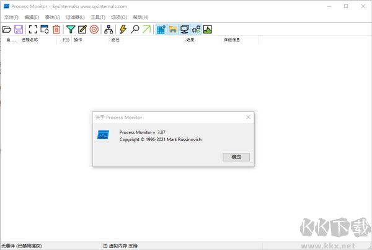Screen dimensions: 372x250
Task: Sort by the 操作 column header
Action: point(90,40)
